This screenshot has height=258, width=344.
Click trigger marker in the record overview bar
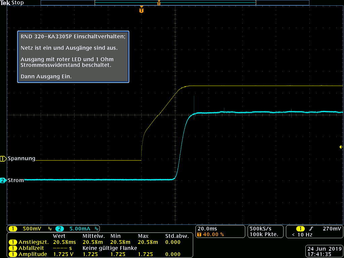pos(159,3)
